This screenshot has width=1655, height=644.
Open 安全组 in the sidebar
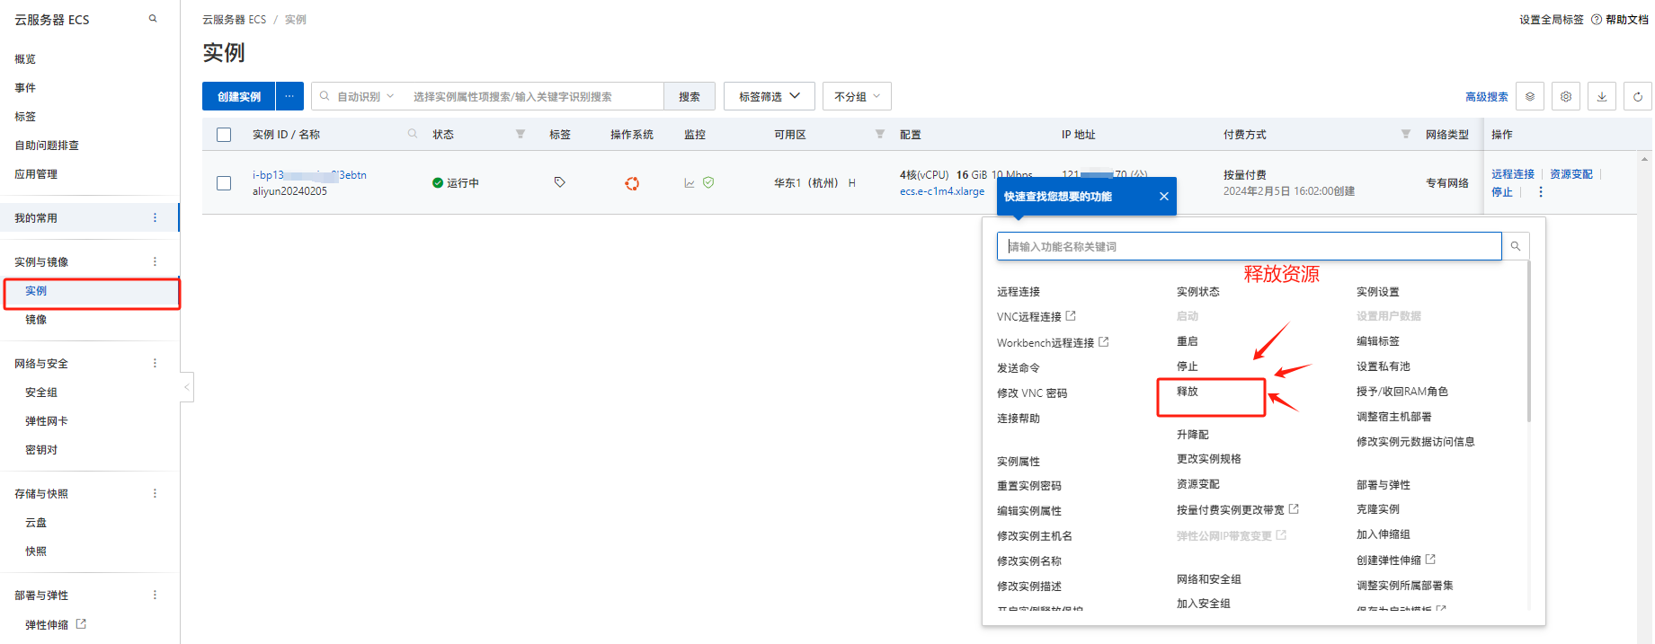pos(41,393)
